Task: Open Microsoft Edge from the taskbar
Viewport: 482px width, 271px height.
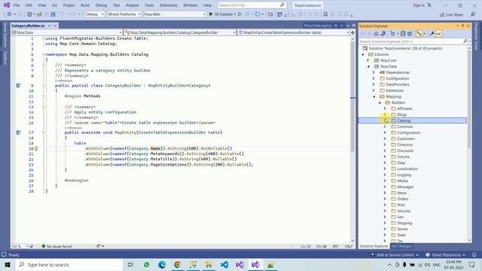Action: click(x=162, y=265)
